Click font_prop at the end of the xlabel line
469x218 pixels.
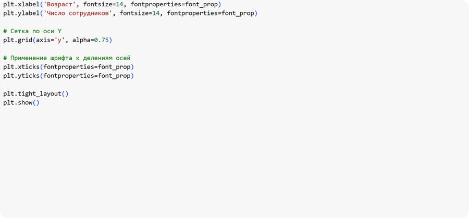(203, 4)
